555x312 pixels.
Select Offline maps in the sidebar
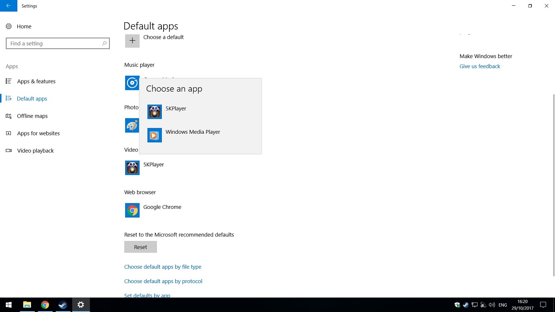pos(32,116)
